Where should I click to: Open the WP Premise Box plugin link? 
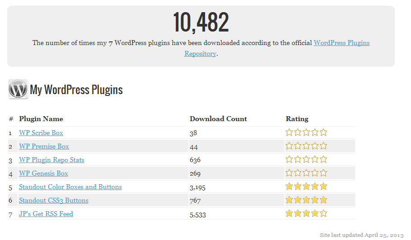pos(44,146)
